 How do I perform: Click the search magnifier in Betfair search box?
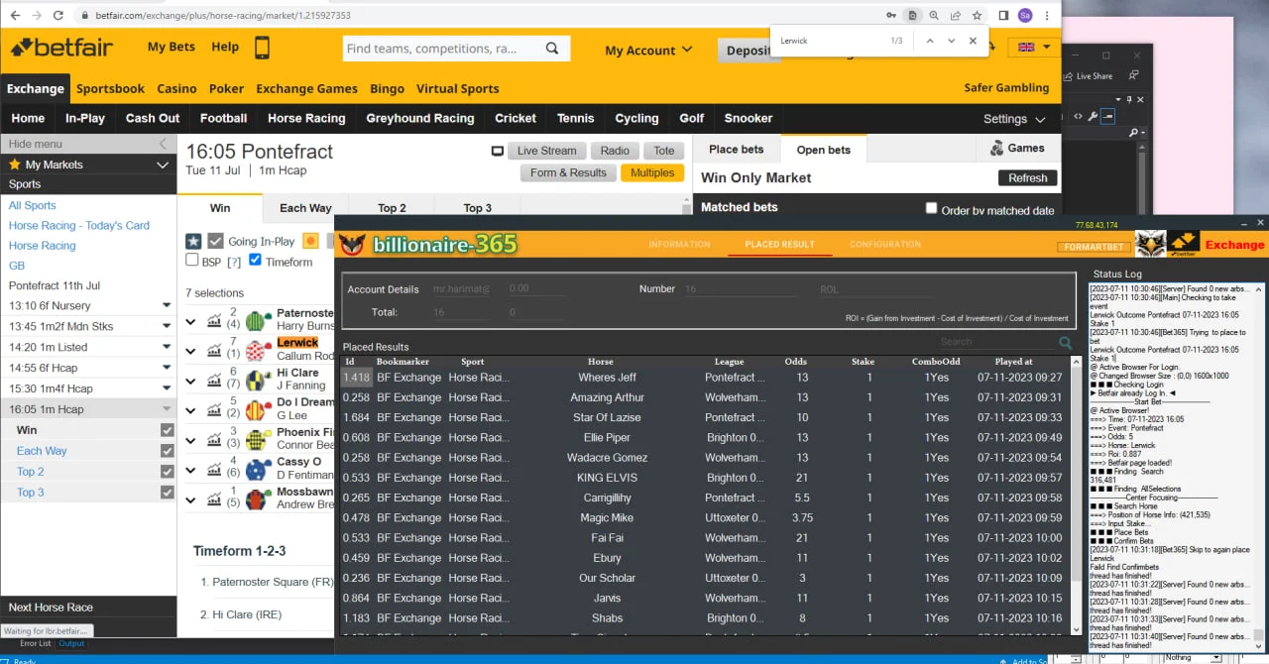pyautogui.click(x=552, y=49)
